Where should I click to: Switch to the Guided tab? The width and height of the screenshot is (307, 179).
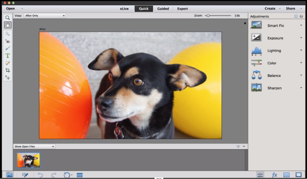coord(163,9)
